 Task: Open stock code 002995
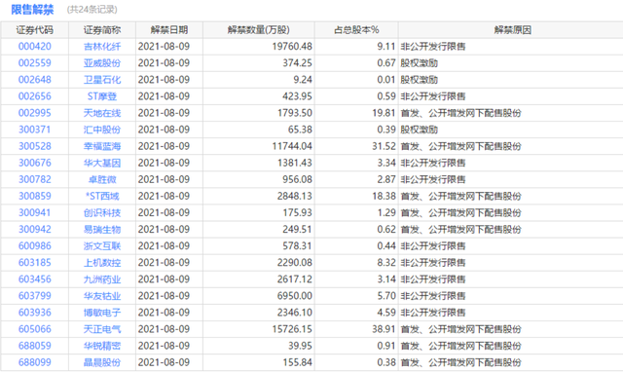[x=35, y=113]
